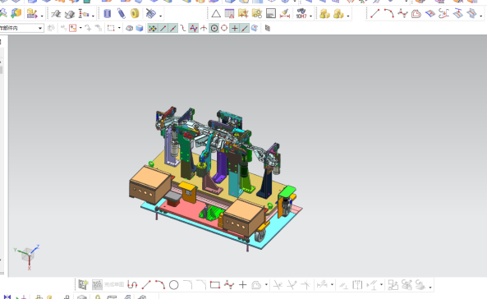Toggle existing point snap (plus icon)

pyautogui.click(x=235, y=28)
